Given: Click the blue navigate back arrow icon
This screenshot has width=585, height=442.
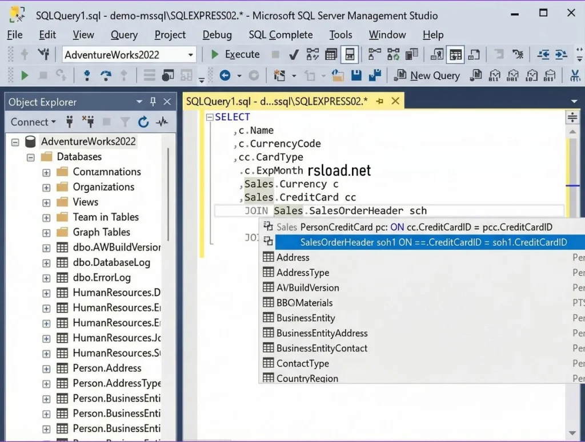Looking at the screenshot, I should (225, 75).
